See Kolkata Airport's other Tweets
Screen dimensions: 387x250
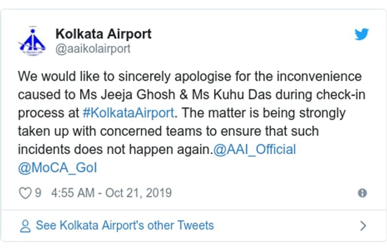pyautogui.click(x=125, y=225)
